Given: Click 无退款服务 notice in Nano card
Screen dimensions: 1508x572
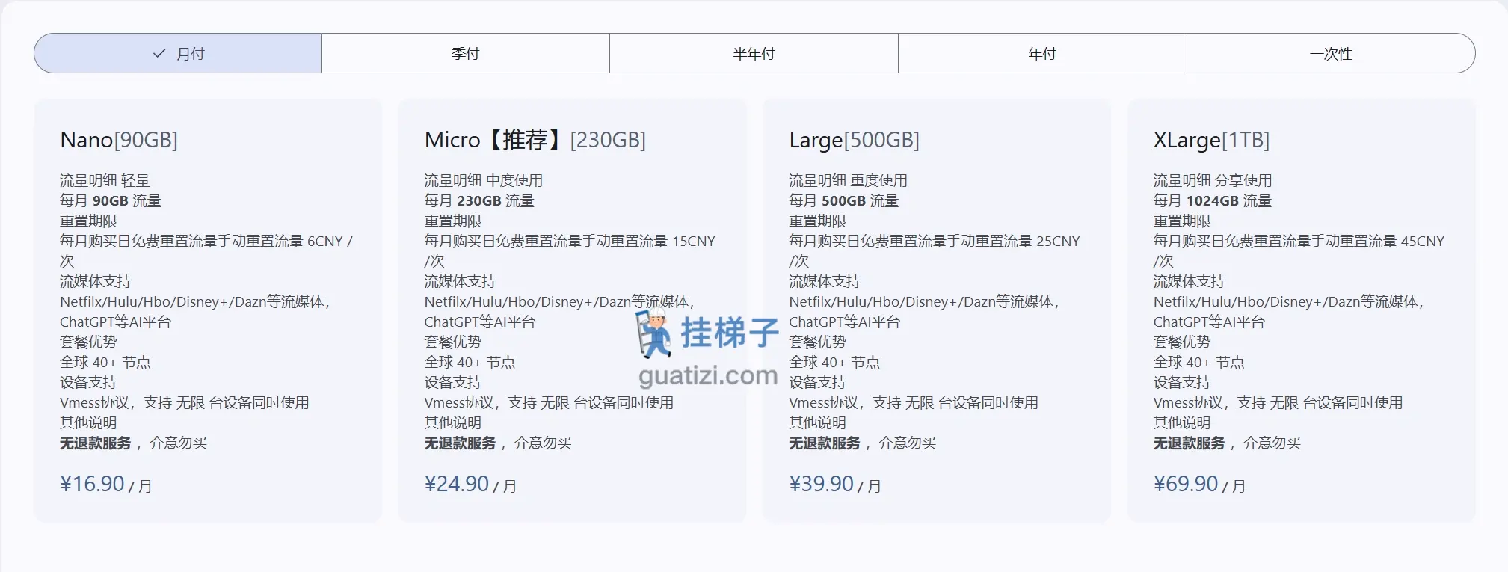Looking at the screenshot, I should (96, 443).
